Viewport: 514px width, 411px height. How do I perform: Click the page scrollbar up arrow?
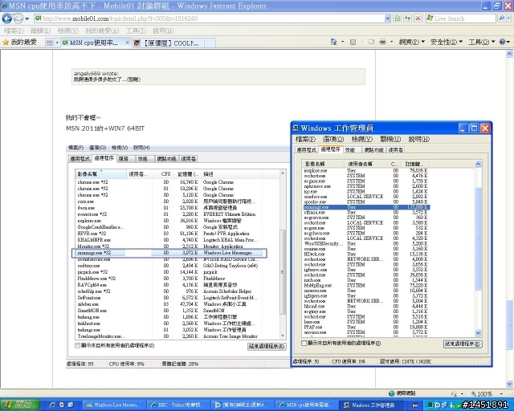point(509,54)
